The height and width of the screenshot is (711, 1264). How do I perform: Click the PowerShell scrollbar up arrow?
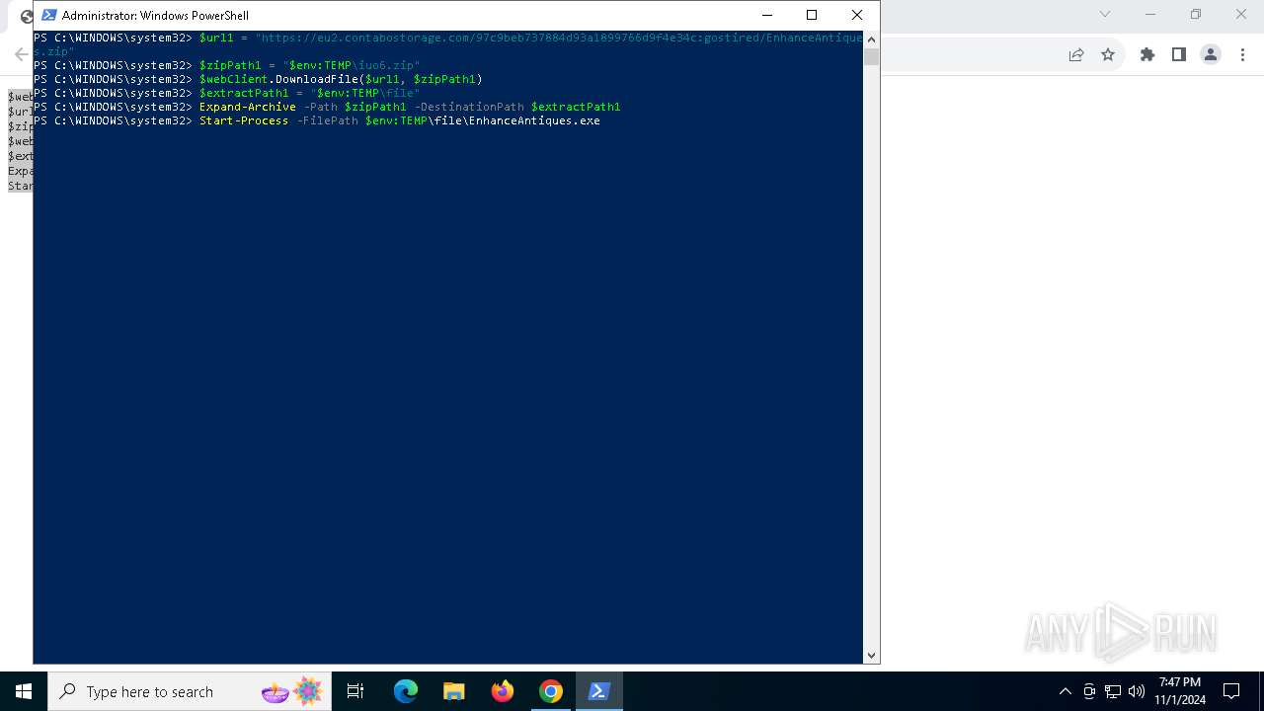[x=871, y=39]
